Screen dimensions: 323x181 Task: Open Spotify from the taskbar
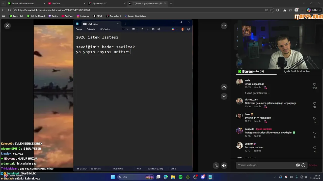(x=180, y=177)
